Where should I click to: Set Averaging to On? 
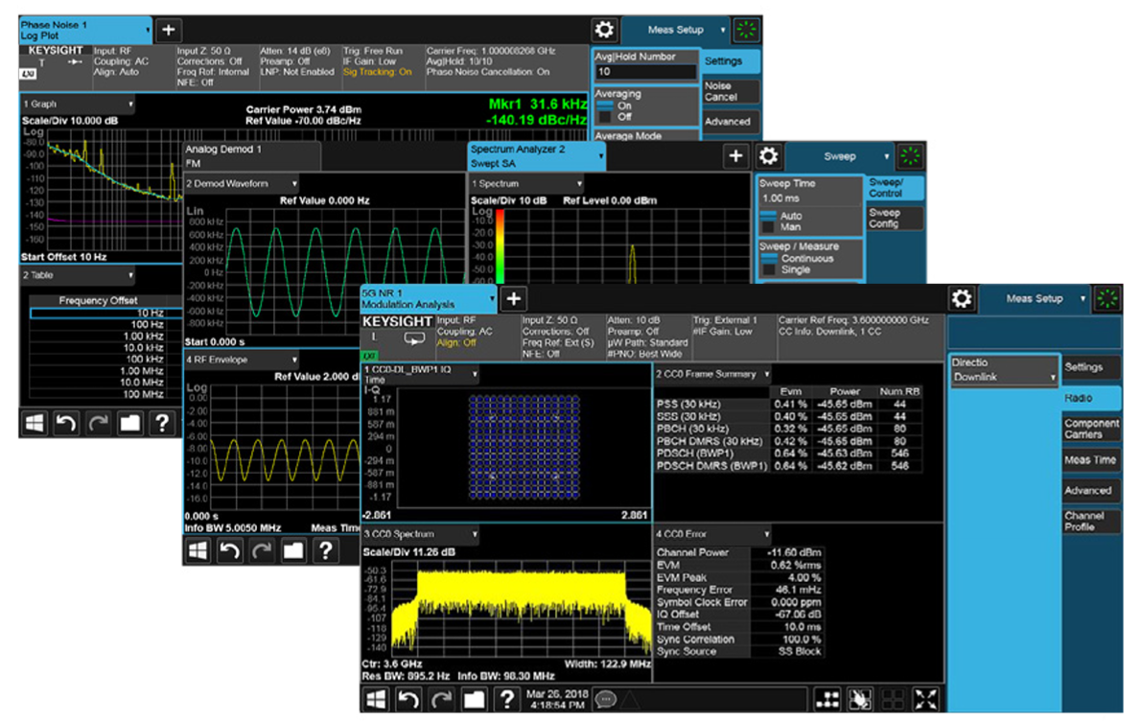tap(615, 105)
